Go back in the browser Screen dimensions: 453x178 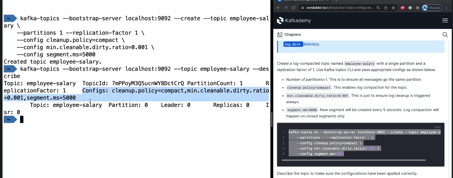278,8
